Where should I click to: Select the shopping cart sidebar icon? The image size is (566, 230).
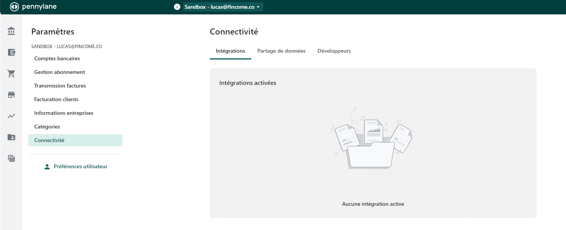tap(11, 74)
